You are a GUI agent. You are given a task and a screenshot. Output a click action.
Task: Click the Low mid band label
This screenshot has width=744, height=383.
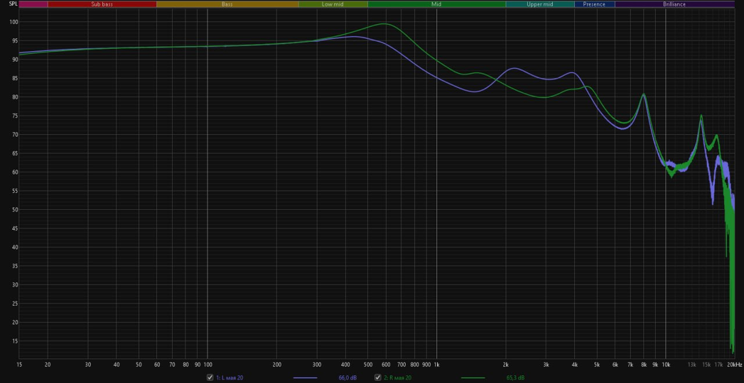pos(333,4)
